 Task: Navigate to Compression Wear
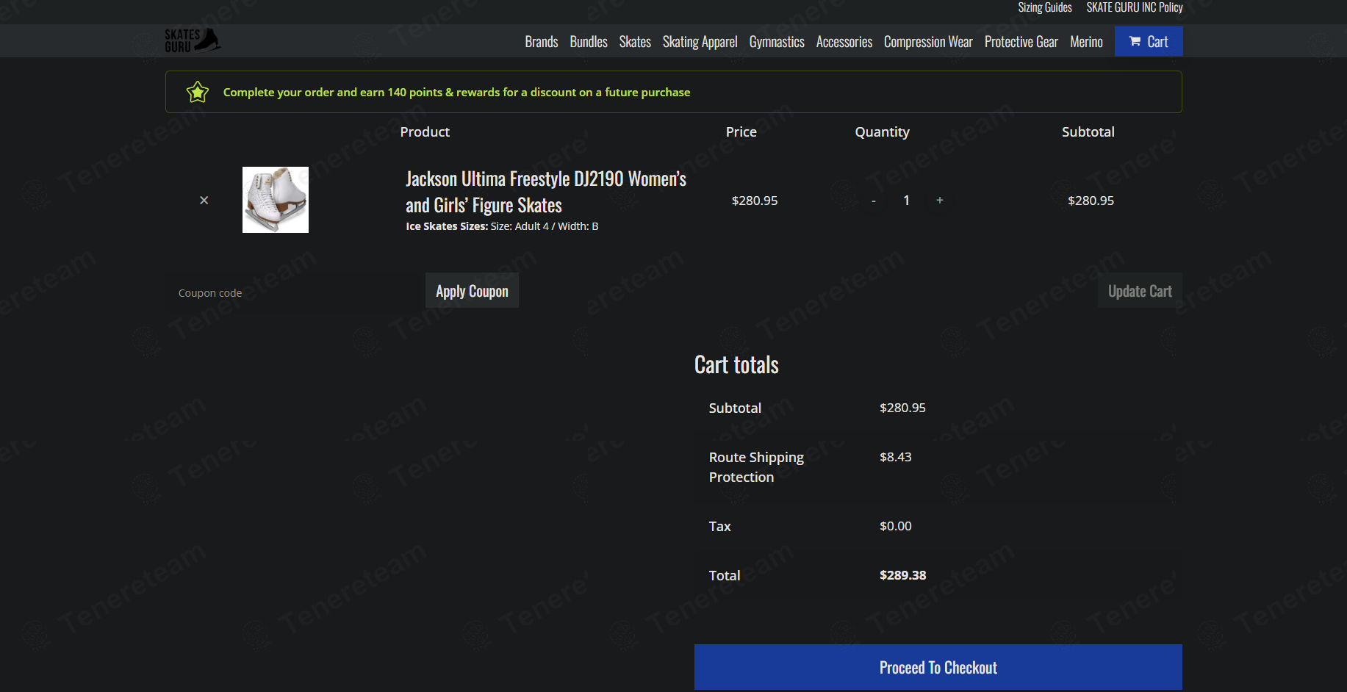[927, 42]
